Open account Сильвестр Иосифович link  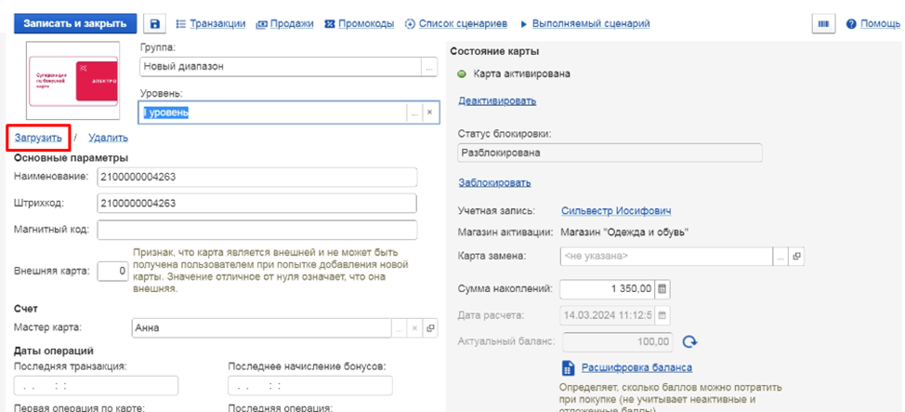pos(616,211)
